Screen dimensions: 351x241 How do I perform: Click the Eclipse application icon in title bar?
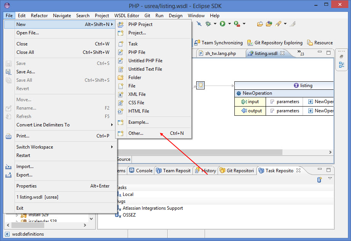[x=7, y=5]
